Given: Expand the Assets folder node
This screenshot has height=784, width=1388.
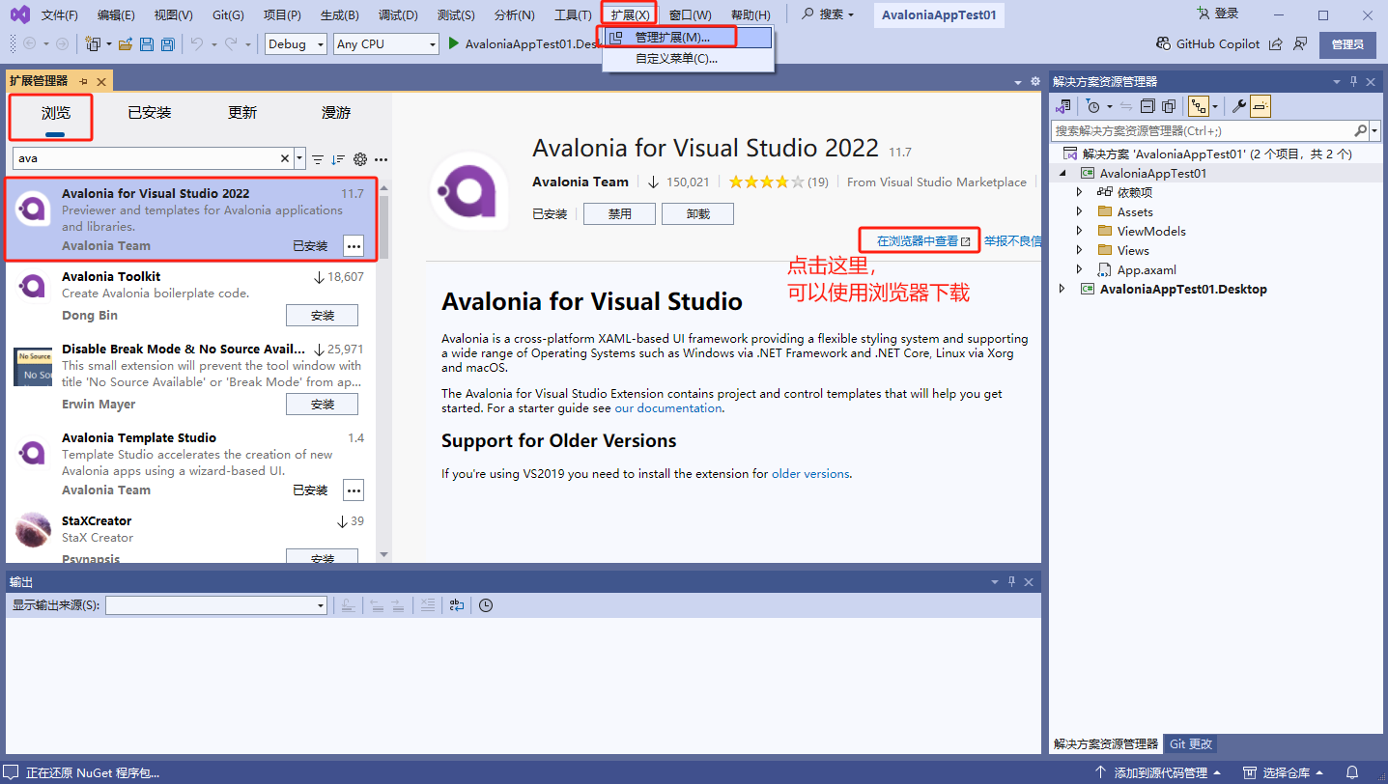Looking at the screenshot, I should [x=1080, y=211].
